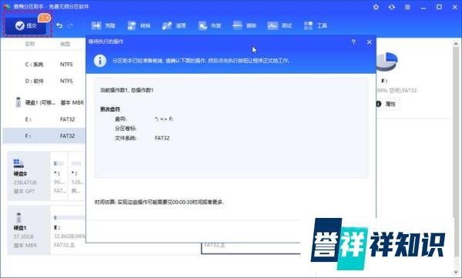Click the refresh icon in title bar
Screen dimensions: 462x278
click(x=392, y=7)
